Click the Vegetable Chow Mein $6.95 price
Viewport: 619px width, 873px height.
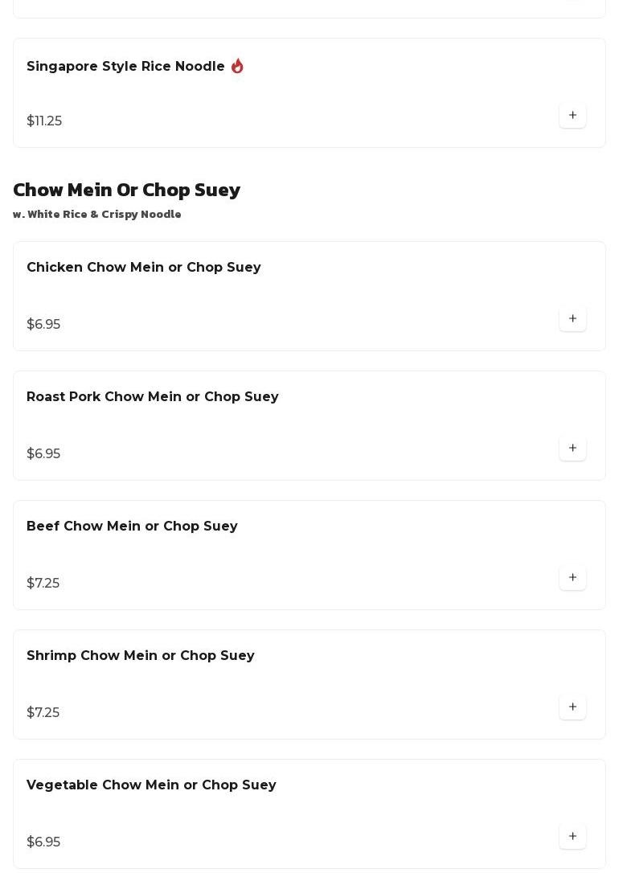[43, 842]
